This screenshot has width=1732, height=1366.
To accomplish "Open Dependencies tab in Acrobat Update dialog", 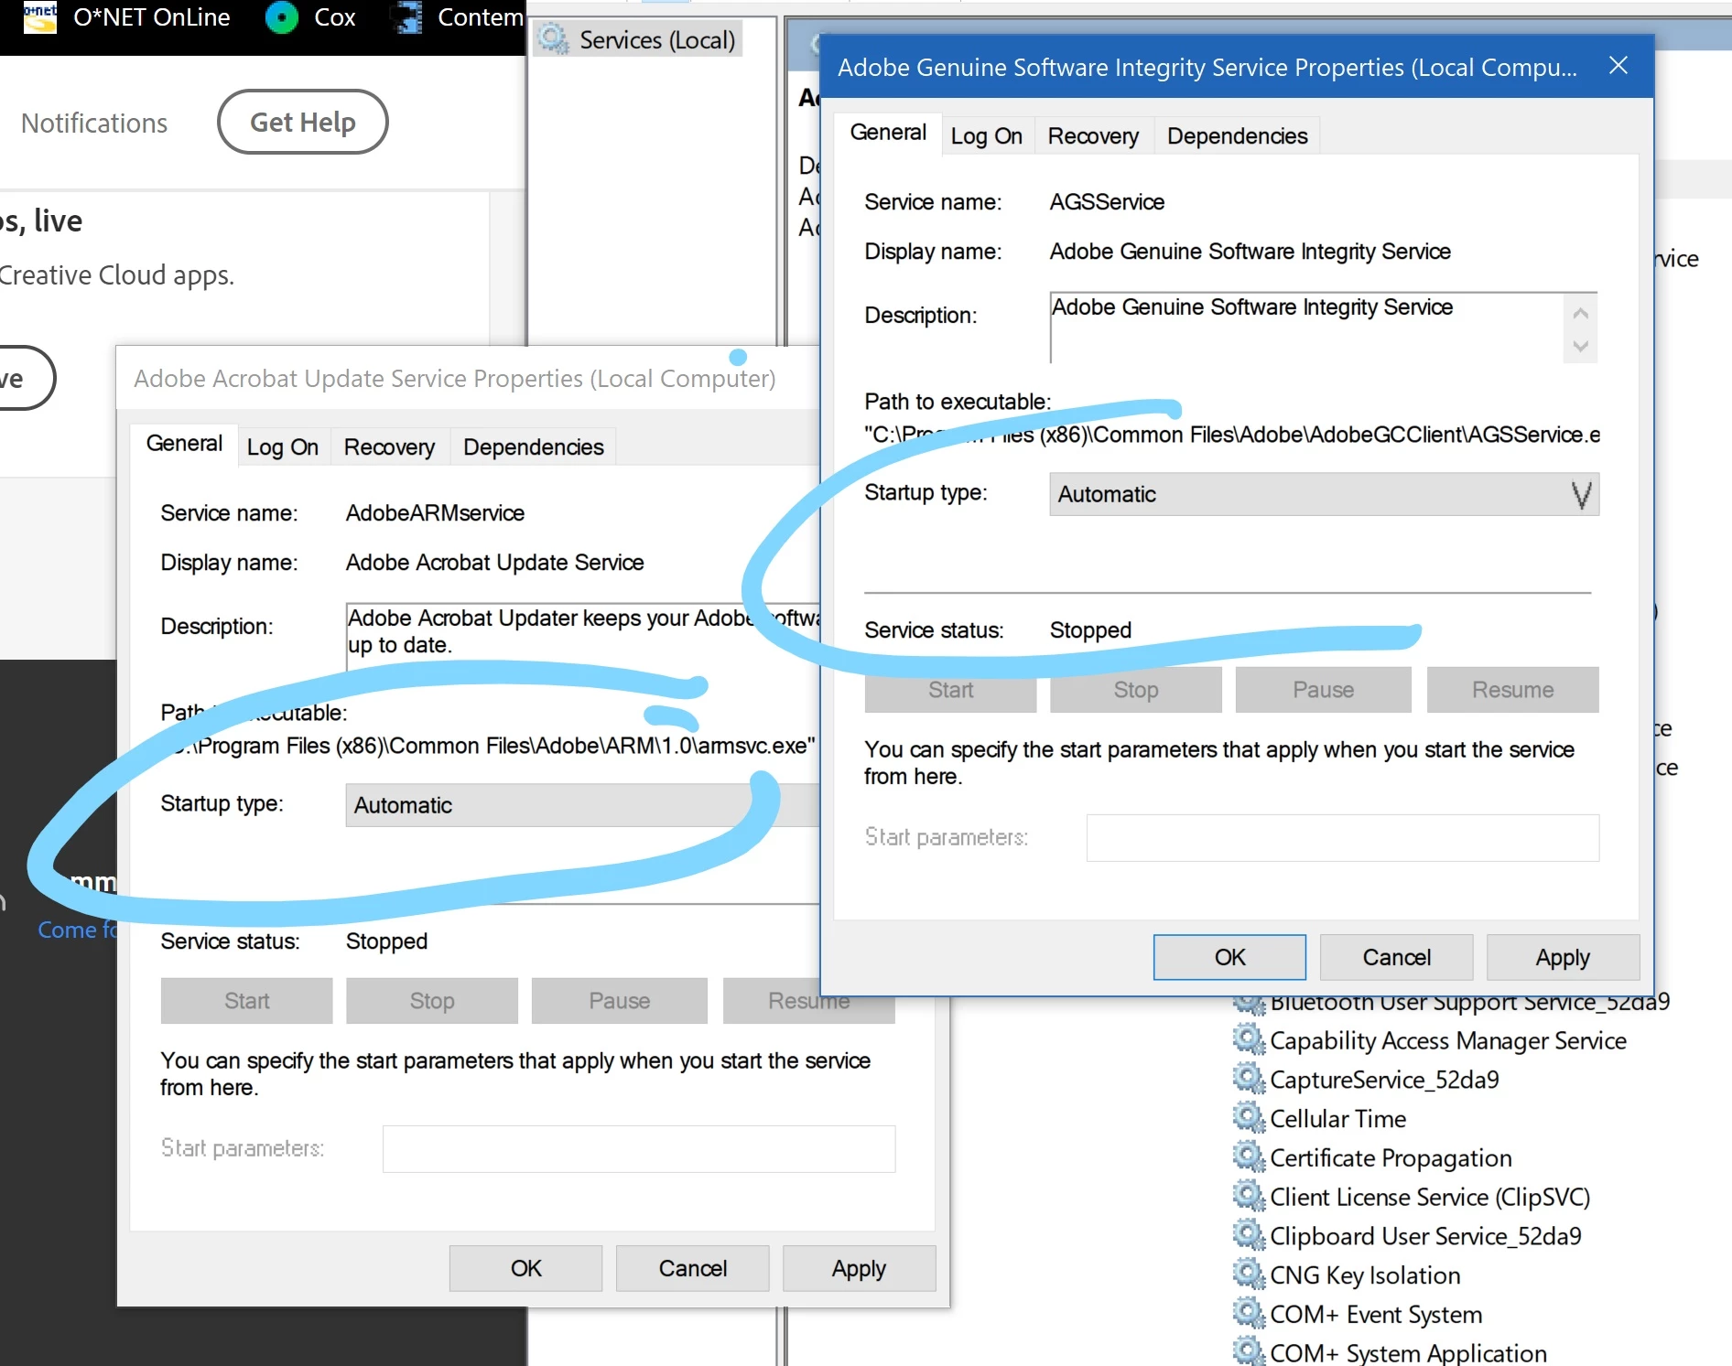I will [x=533, y=447].
